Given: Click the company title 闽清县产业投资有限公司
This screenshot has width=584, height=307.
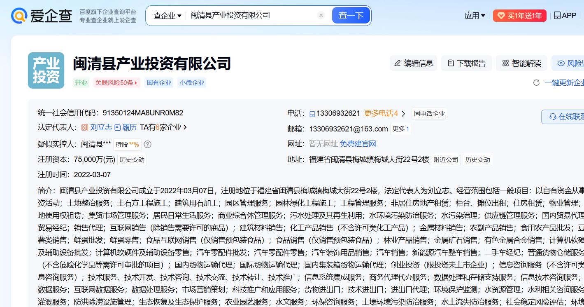Looking at the screenshot, I should coord(152,63).
